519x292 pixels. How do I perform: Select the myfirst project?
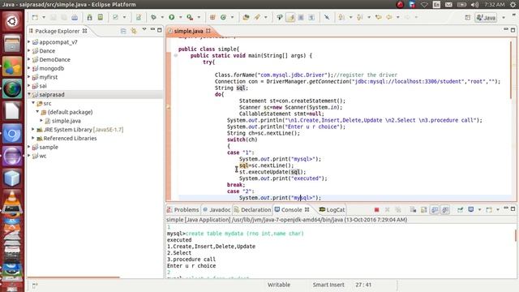(49, 77)
